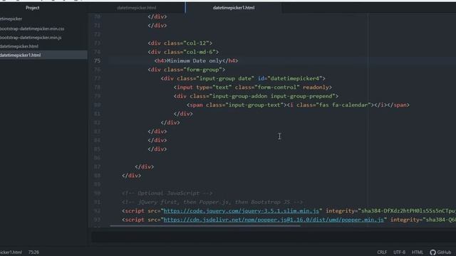Click line number 75 in the gutter
The width and height of the screenshot is (456, 256).
(97, 60)
